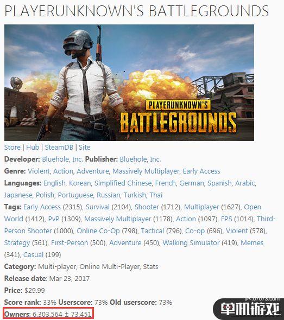Click the watermark logo in the corner
Viewport: 284px width, 320px height.
coord(249,309)
